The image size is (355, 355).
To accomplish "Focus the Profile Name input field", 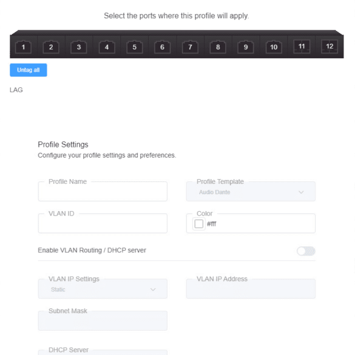I will 103,192.
